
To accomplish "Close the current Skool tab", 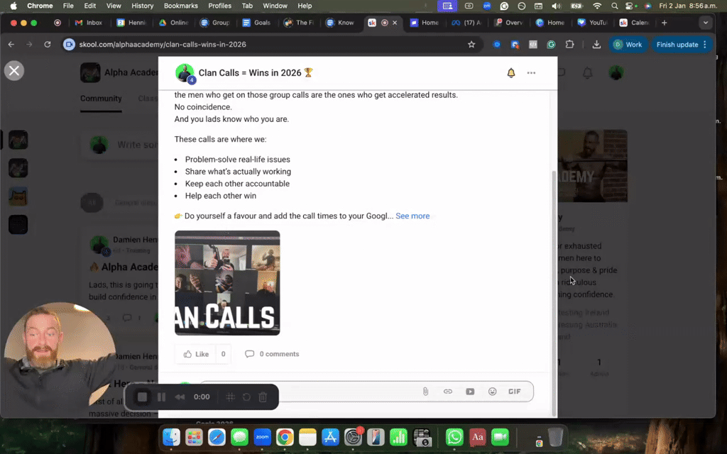I will click(395, 23).
